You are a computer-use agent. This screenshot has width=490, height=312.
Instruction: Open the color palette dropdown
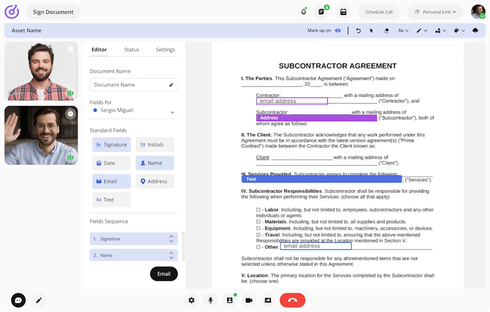click(x=458, y=31)
